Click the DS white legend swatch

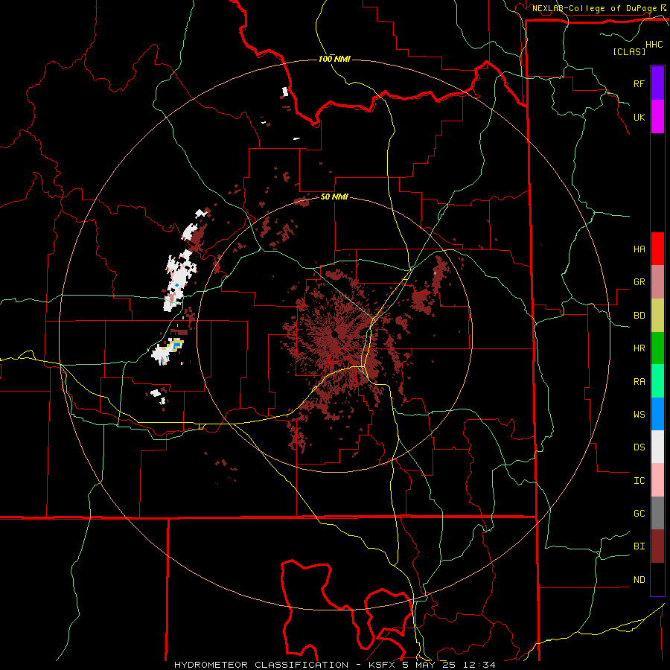pos(657,447)
